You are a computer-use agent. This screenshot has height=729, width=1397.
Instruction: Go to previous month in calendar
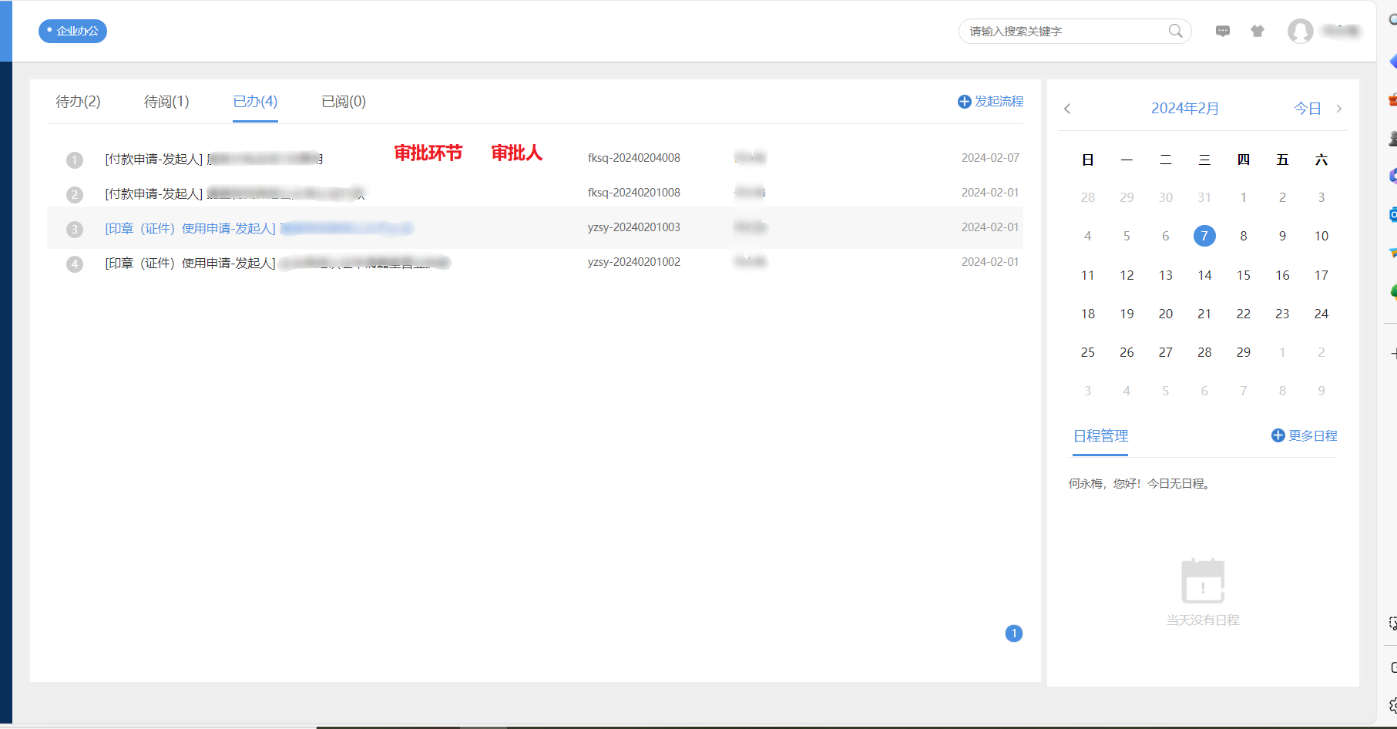click(1067, 109)
